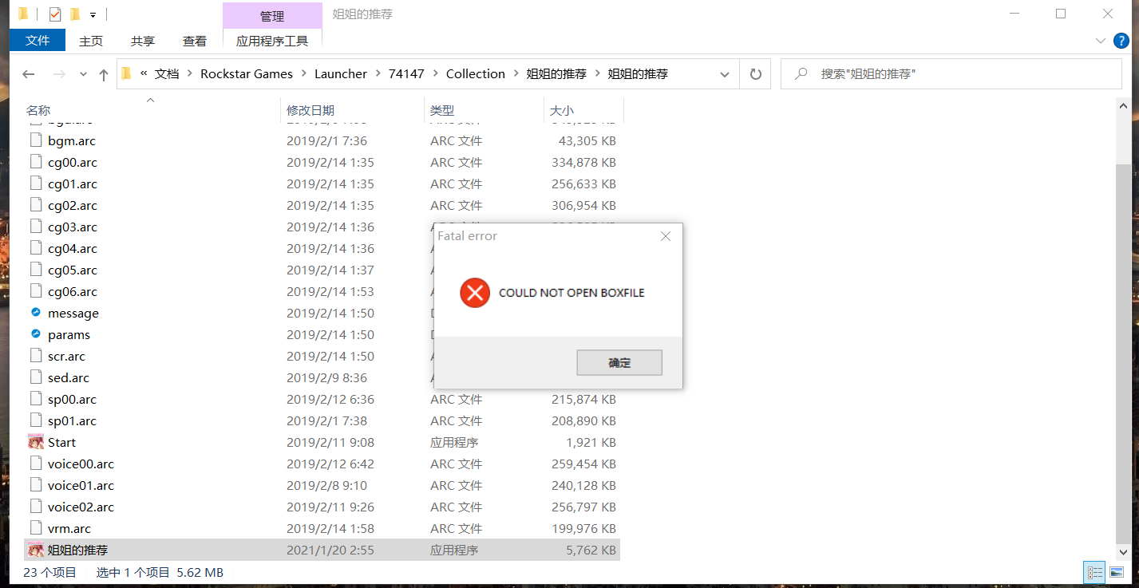
Task: Switch to the 查看 ribbon tab
Action: 194,41
